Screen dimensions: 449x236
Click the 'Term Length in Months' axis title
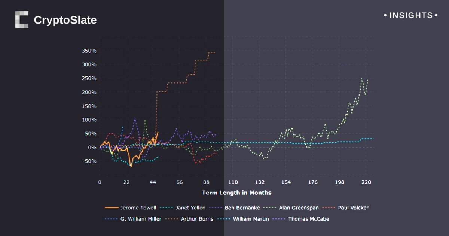[236, 193]
